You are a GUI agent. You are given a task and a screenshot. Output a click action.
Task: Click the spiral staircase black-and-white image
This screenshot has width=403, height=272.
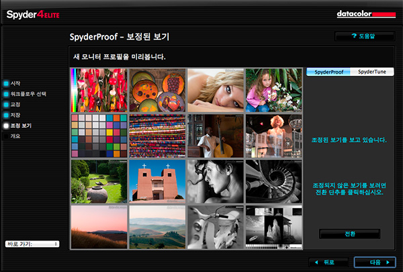(x=273, y=181)
